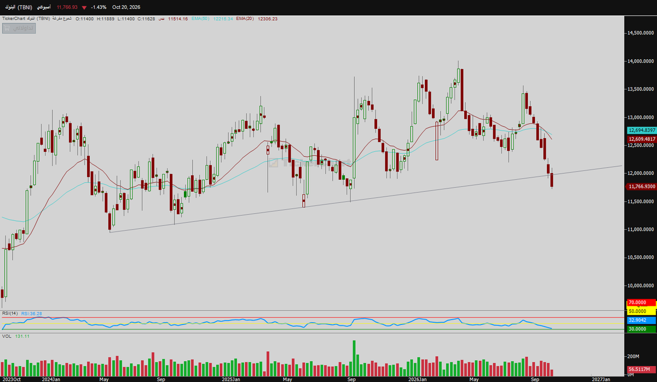Select the EMA(20) indicator label
This screenshot has width=657, height=382.
[245, 19]
